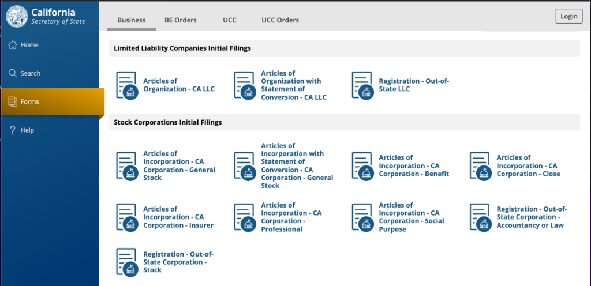Click the CA Corporation Benefit form icon
591x286 pixels.
[362, 166]
